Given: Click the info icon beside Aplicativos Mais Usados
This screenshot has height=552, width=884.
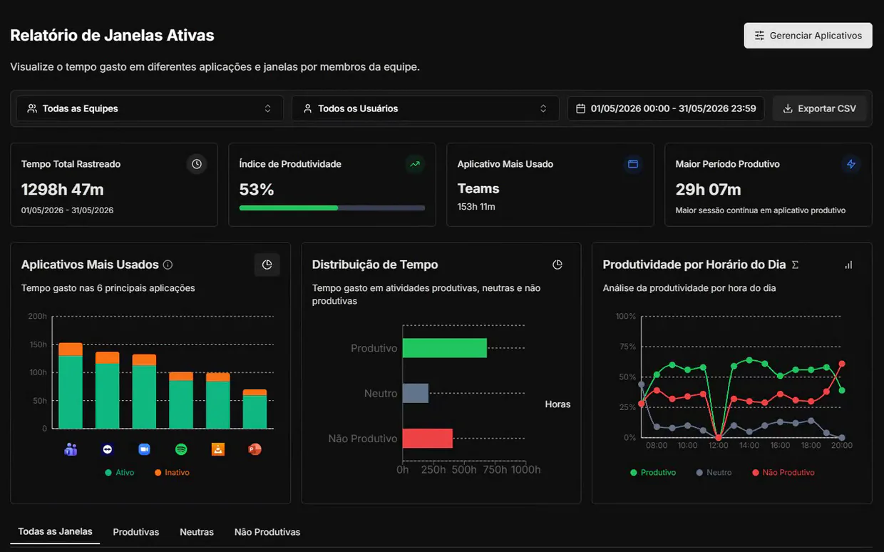Looking at the screenshot, I should 168,265.
